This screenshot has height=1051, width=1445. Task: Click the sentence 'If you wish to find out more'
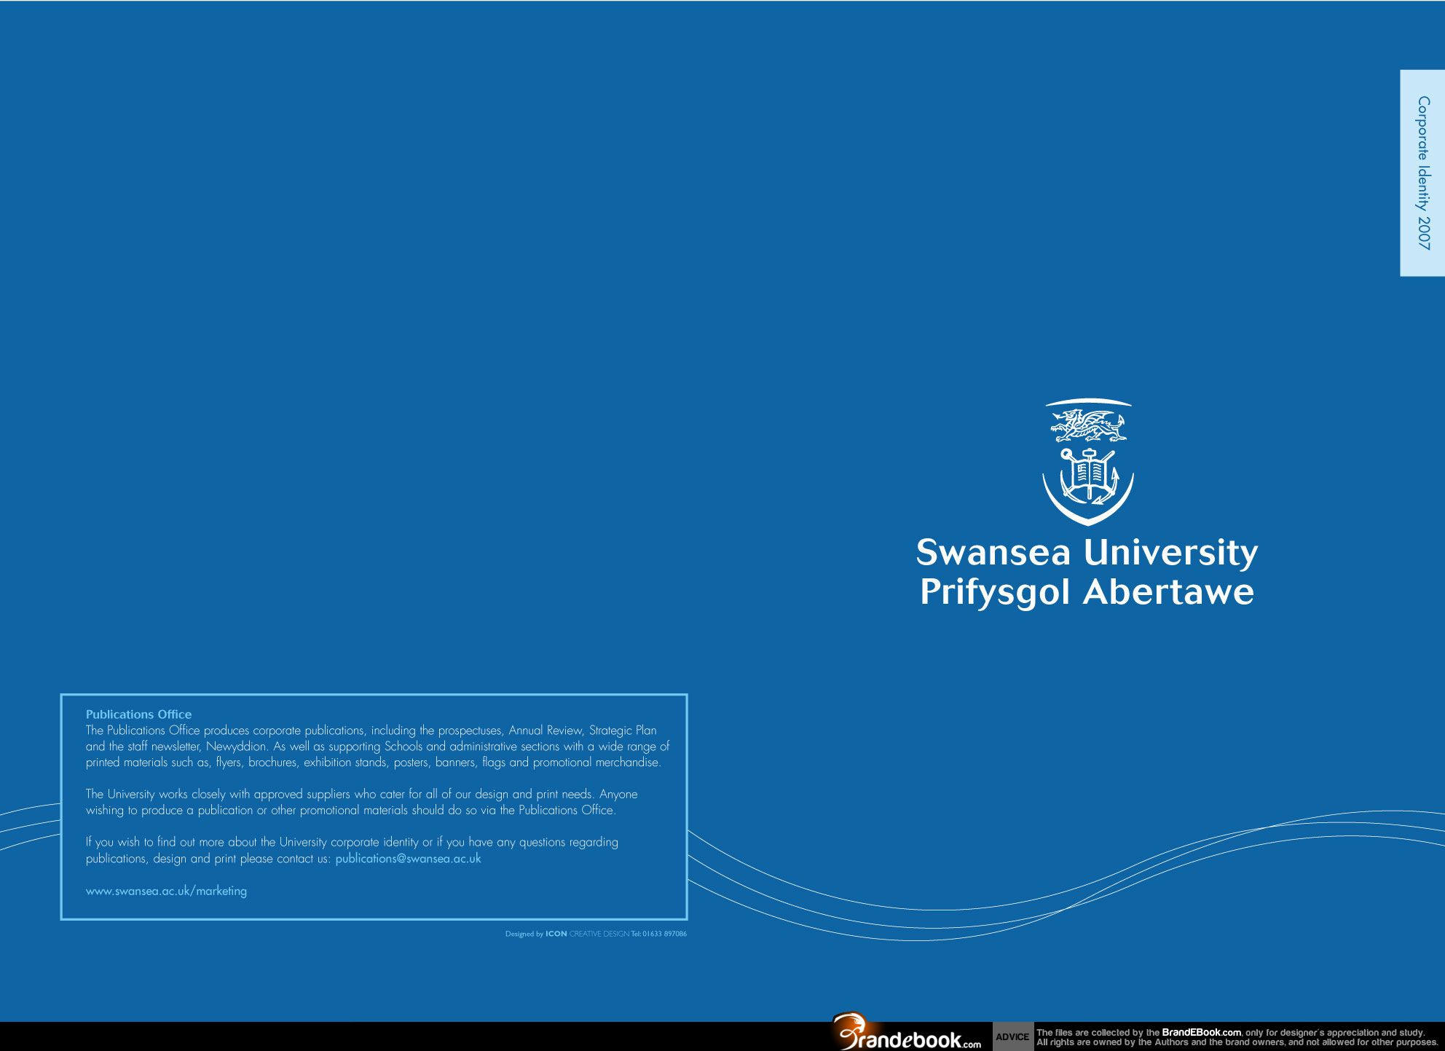[x=352, y=850]
